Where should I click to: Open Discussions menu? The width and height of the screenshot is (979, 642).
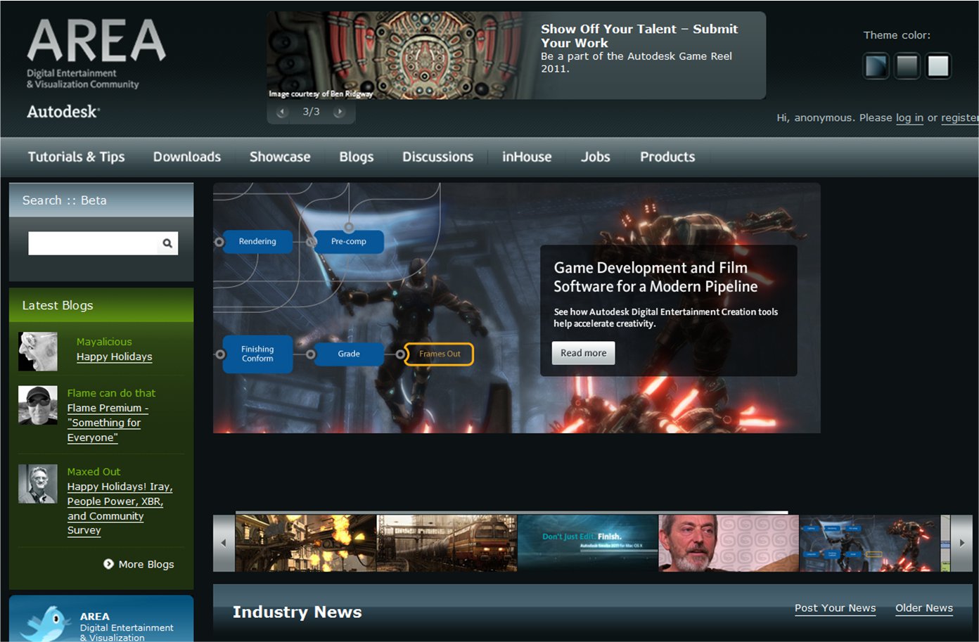[x=437, y=157]
